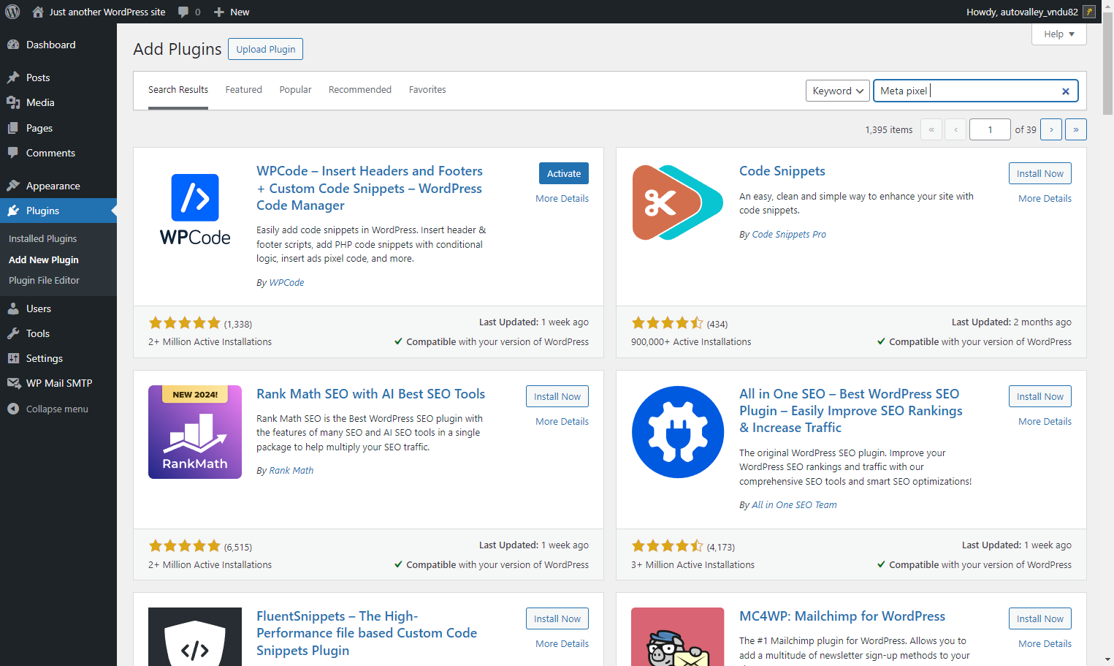
Task: Click the RankMath plugin logo
Action: point(195,432)
